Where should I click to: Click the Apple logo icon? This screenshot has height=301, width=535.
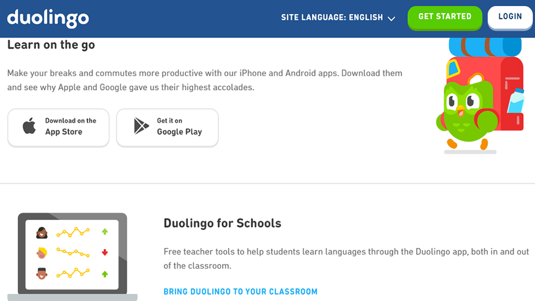click(x=29, y=126)
